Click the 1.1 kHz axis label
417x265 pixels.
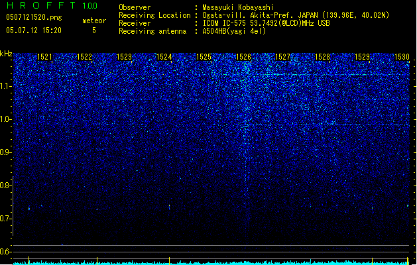click(6, 86)
